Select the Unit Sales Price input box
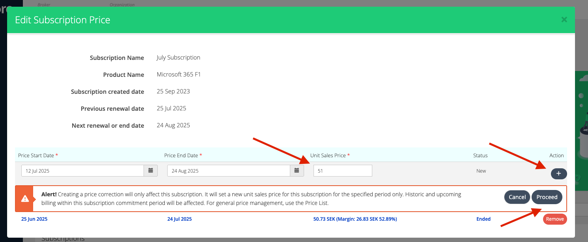The height and width of the screenshot is (242, 588). click(x=342, y=171)
